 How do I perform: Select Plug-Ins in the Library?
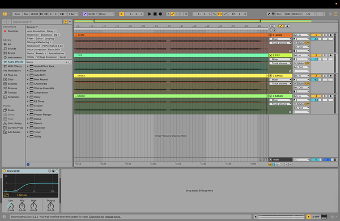tap(12, 75)
